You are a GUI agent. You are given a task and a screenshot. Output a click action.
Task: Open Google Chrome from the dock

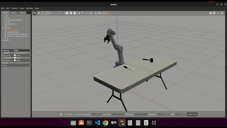(105, 123)
